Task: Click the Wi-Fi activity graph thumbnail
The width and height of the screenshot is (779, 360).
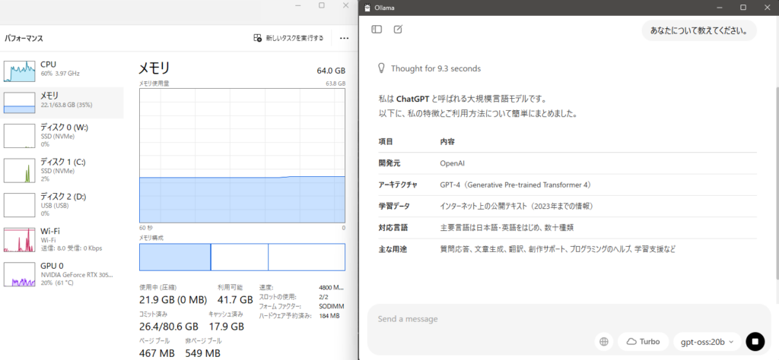Action: tap(19, 239)
